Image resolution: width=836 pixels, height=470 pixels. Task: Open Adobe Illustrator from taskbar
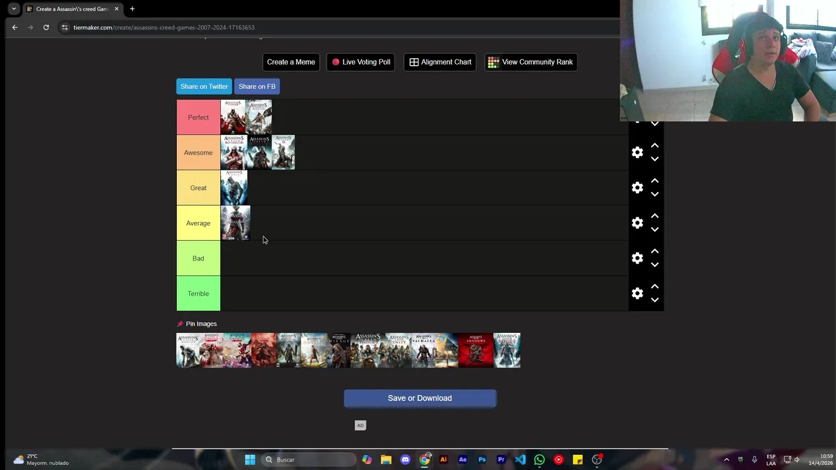coord(443,460)
